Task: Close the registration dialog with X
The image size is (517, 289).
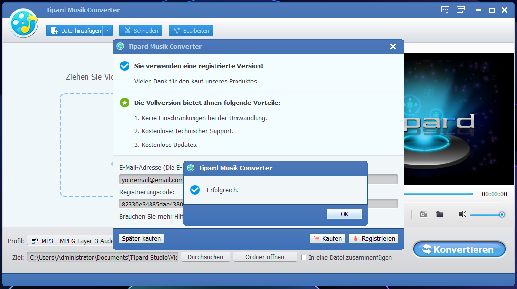Action: (x=393, y=47)
